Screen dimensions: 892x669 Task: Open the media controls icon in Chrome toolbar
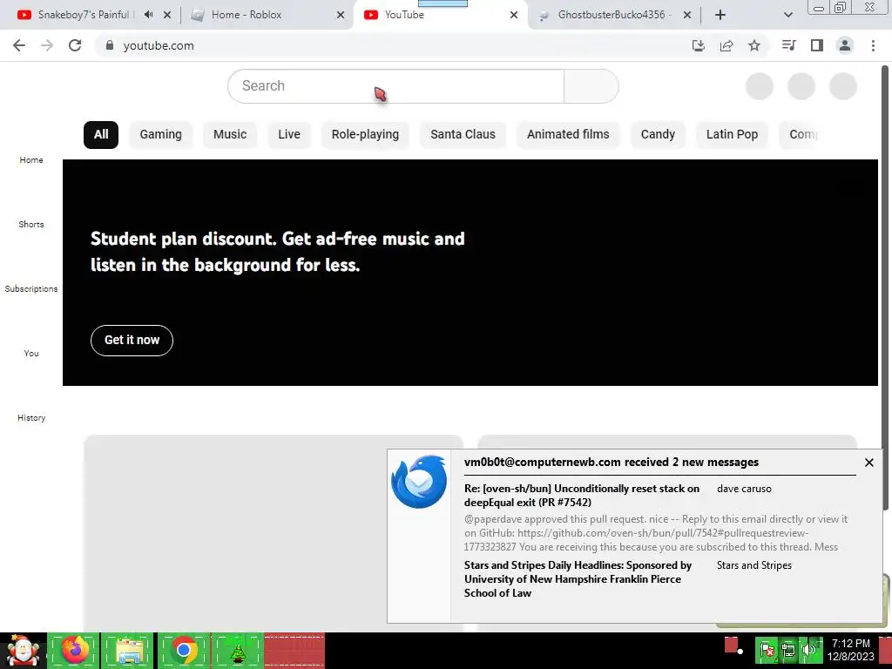788,45
